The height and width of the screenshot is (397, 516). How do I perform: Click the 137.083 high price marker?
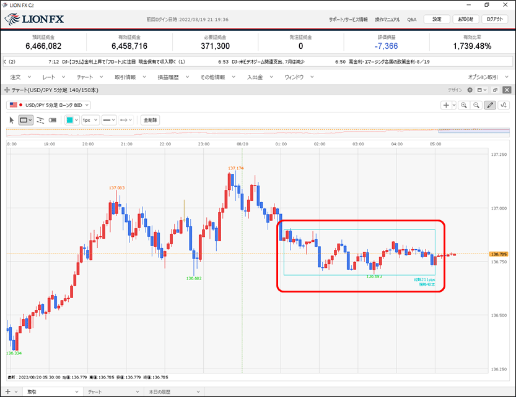(117, 187)
